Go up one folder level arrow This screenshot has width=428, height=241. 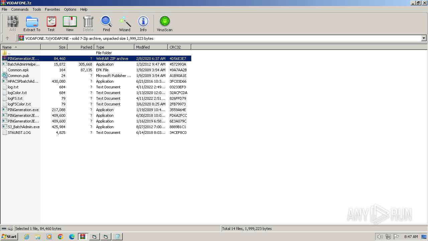point(7,38)
